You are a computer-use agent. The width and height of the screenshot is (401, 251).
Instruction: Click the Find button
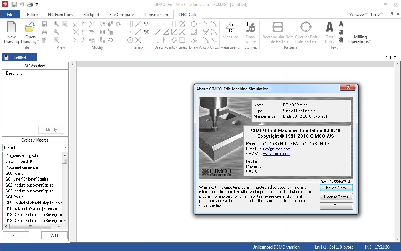(16, 236)
